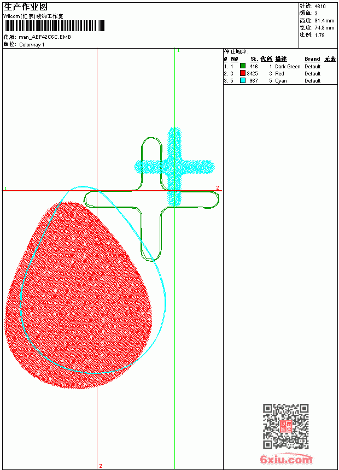The width and height of the screenshot is (339, 470).
Task: Click the barcode under the Wilcom header
Action: [x=54, y=26]
